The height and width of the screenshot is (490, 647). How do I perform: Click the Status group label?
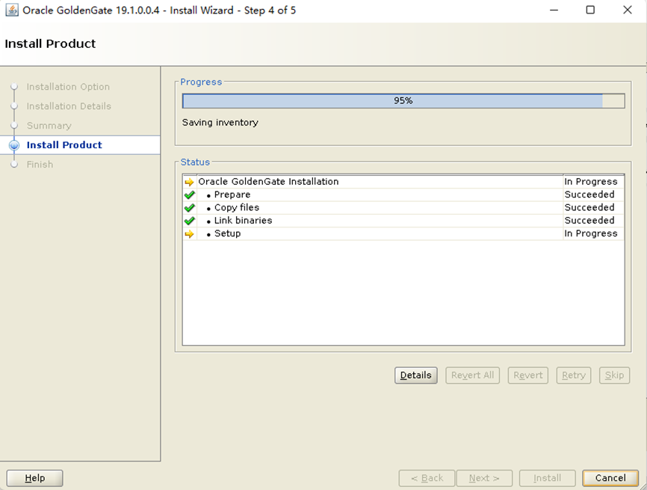[x=195, y=162]
